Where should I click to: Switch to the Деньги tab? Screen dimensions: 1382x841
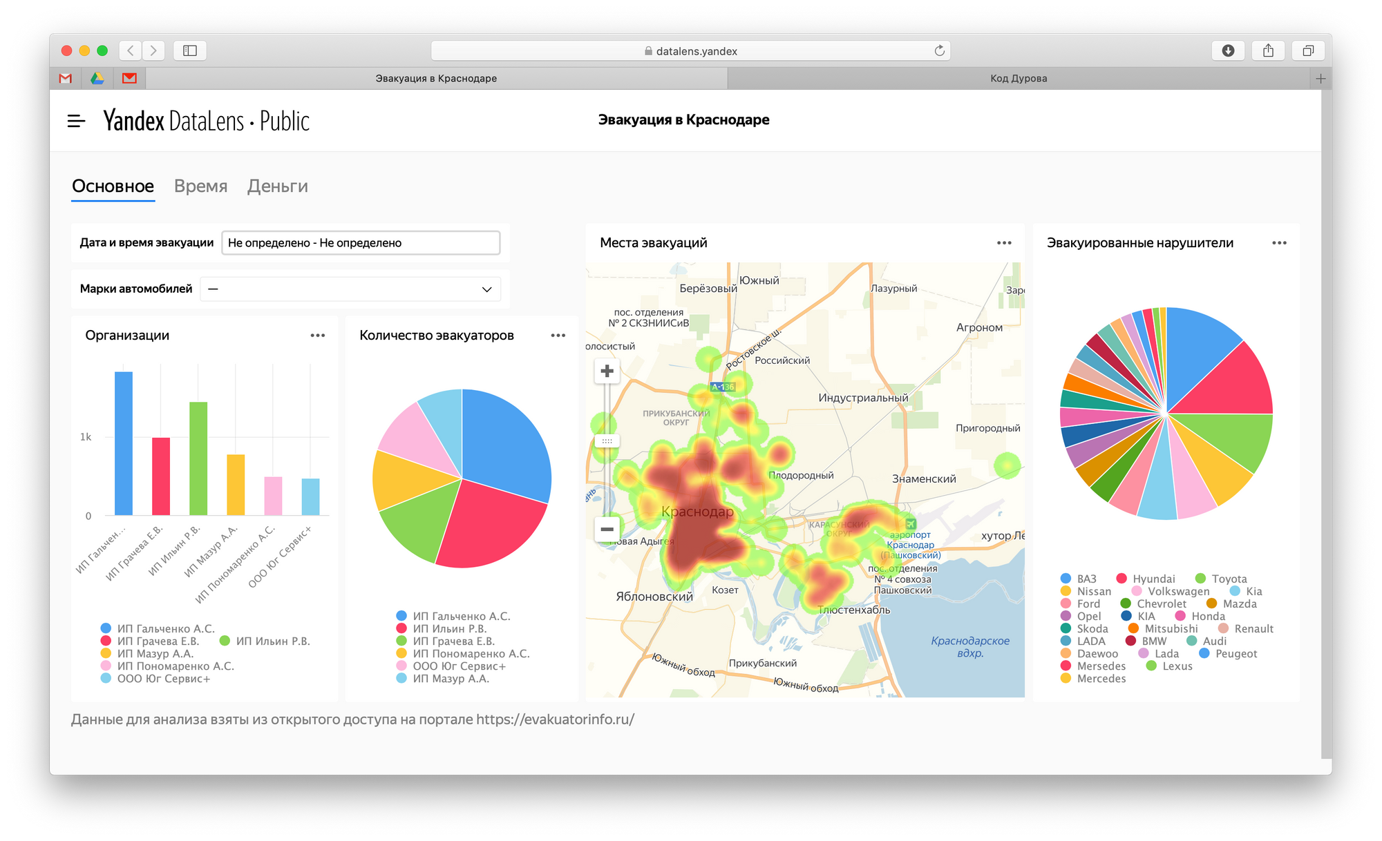coord(278,186)
